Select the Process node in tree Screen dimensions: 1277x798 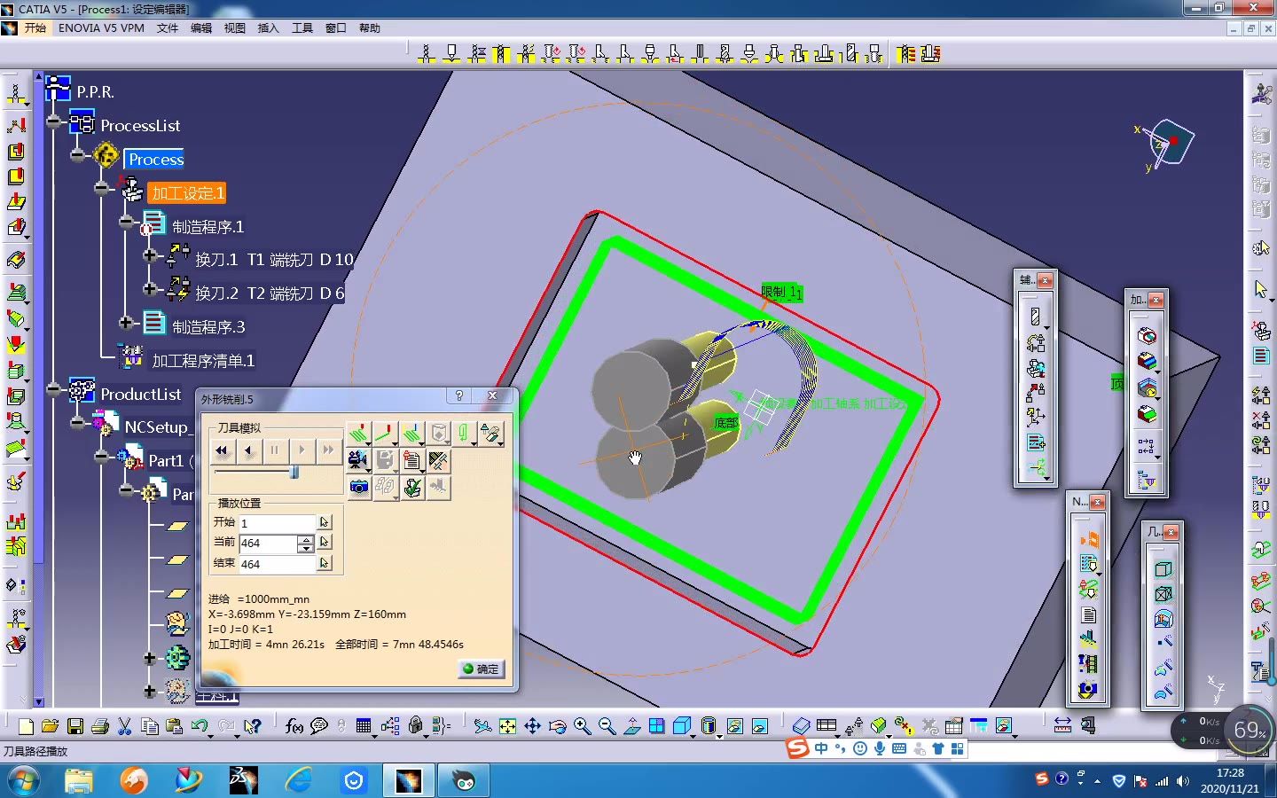[155, 160]
